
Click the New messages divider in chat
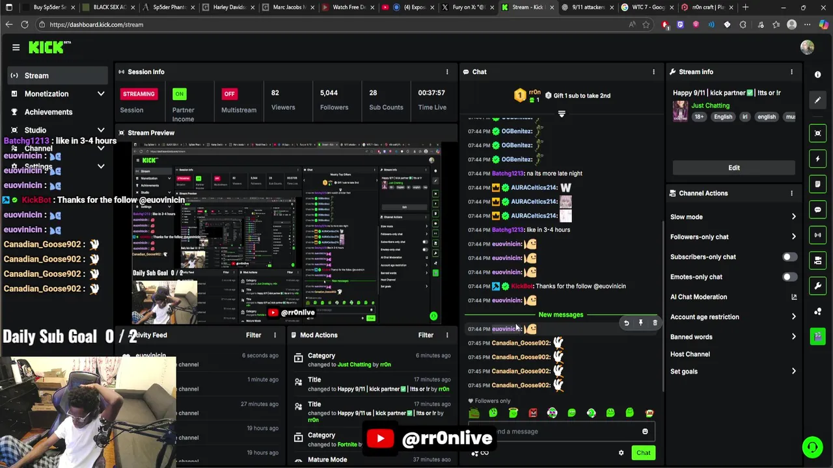coord(561,315)
